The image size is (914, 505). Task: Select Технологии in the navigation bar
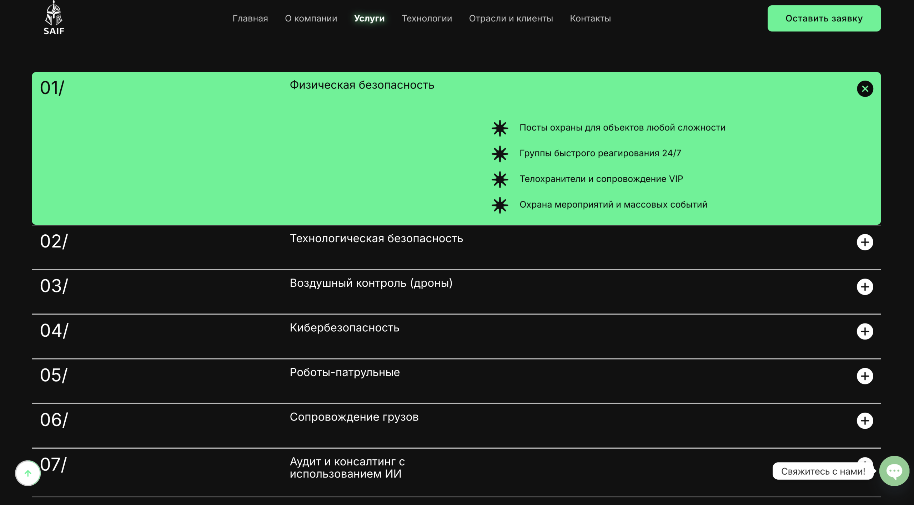coord(427,19)
